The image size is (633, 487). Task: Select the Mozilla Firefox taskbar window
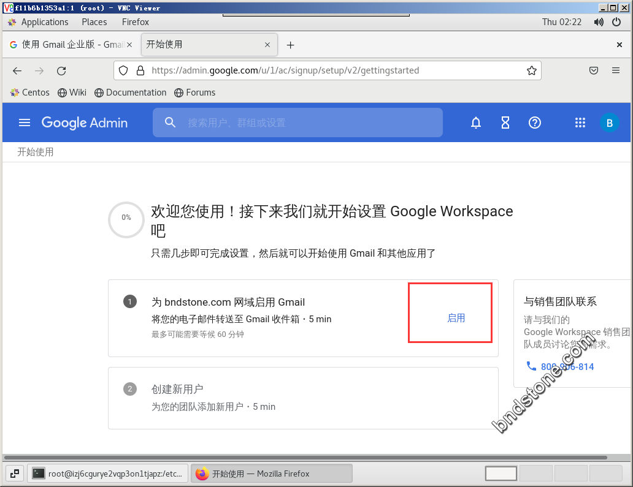(x=271, y=474)
